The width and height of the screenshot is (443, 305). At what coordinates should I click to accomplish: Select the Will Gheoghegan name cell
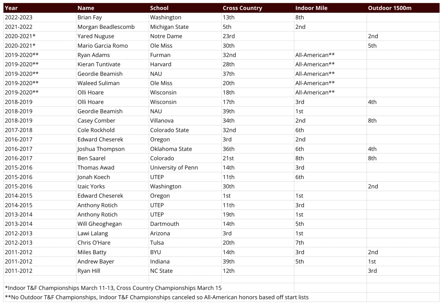pyautogui.click(x=112, y=224)
